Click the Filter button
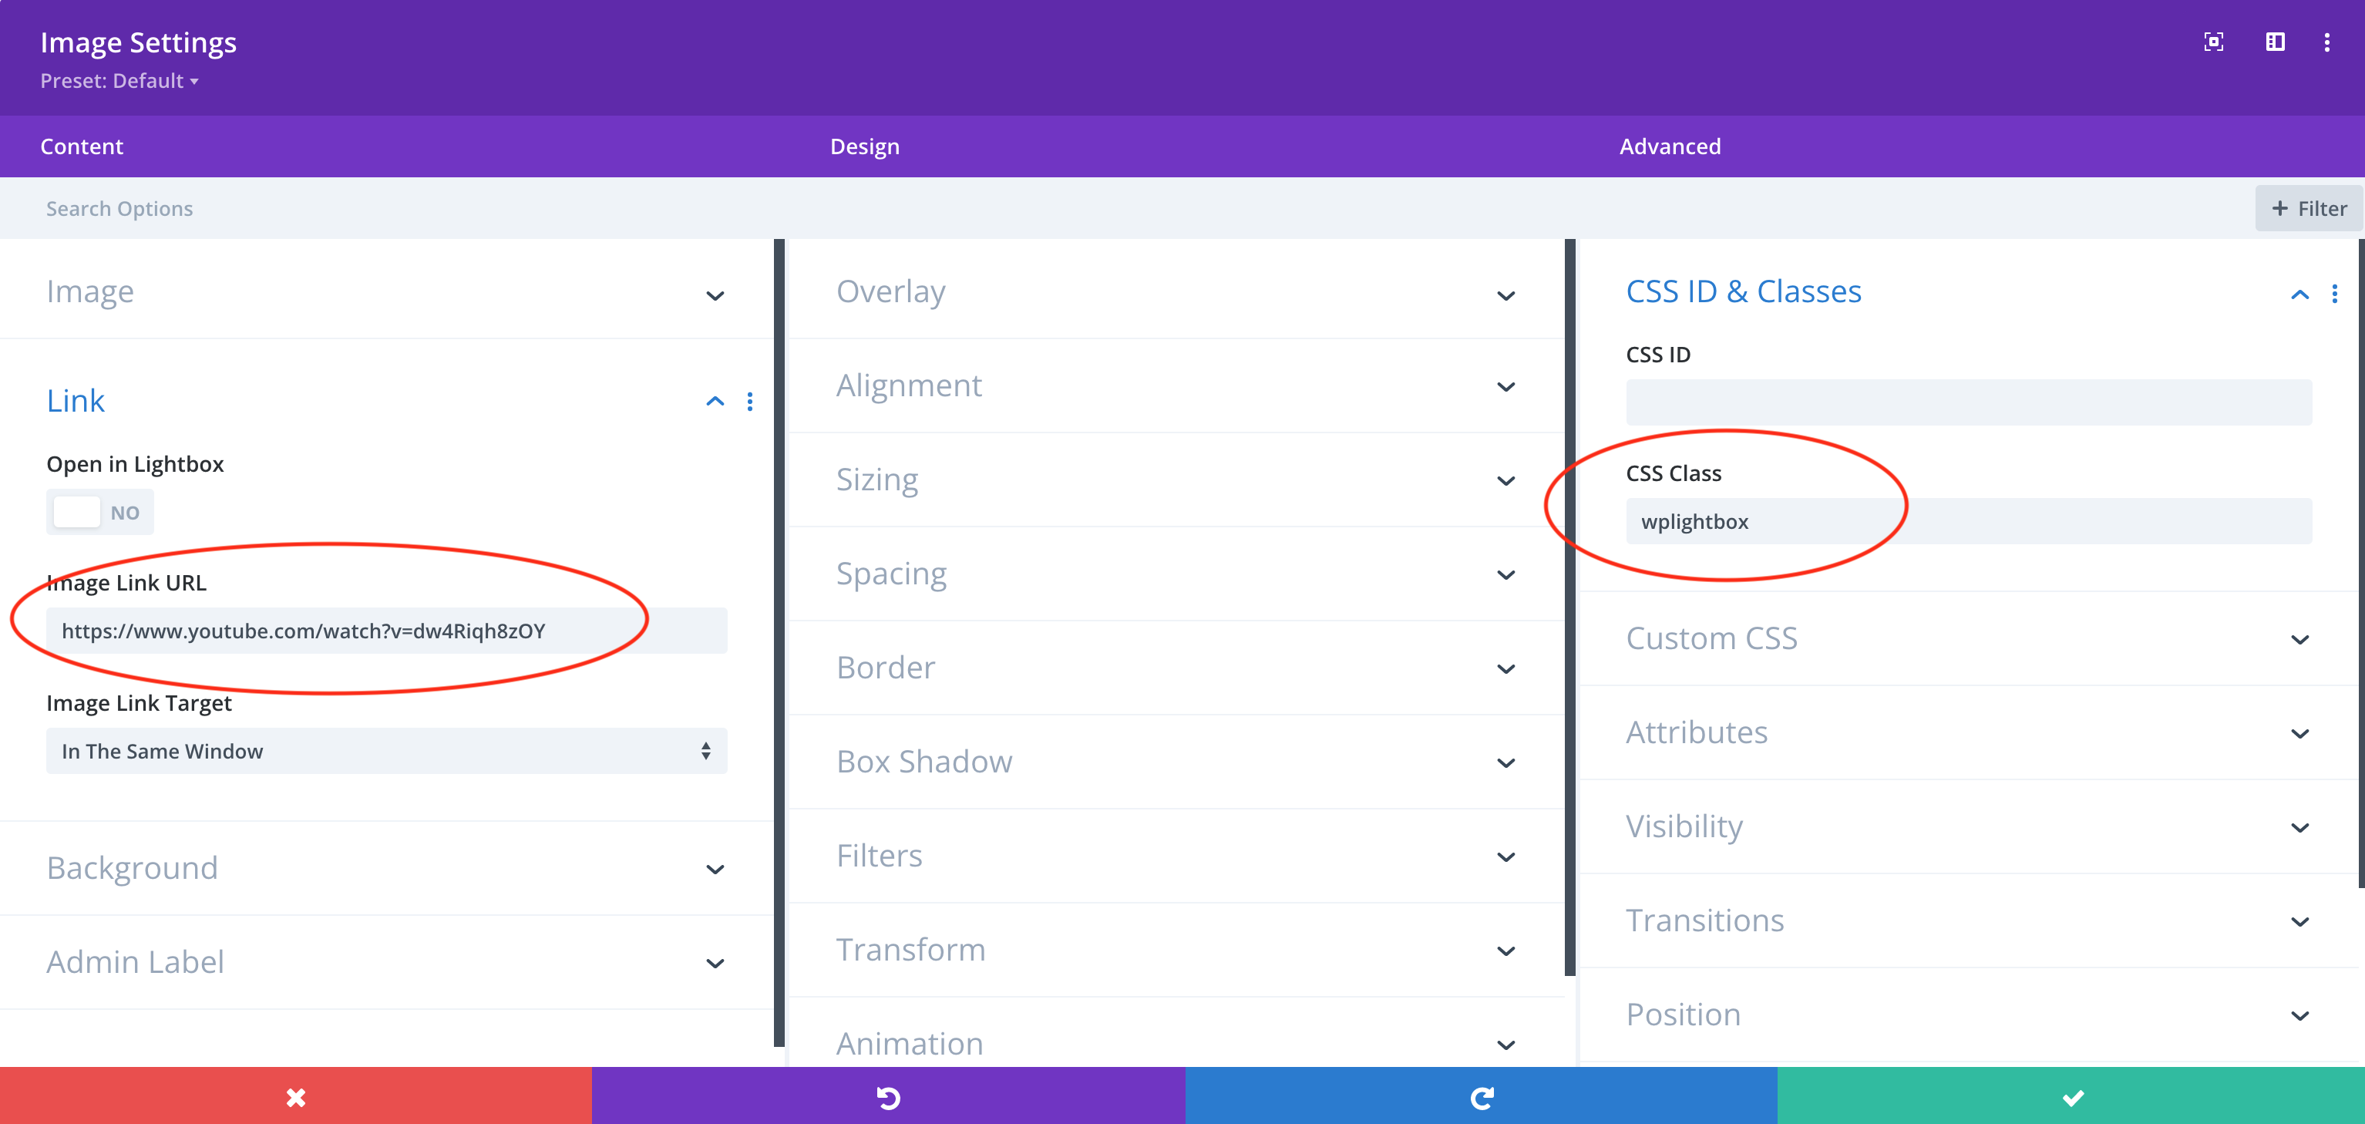 (x=2308, y=208)
